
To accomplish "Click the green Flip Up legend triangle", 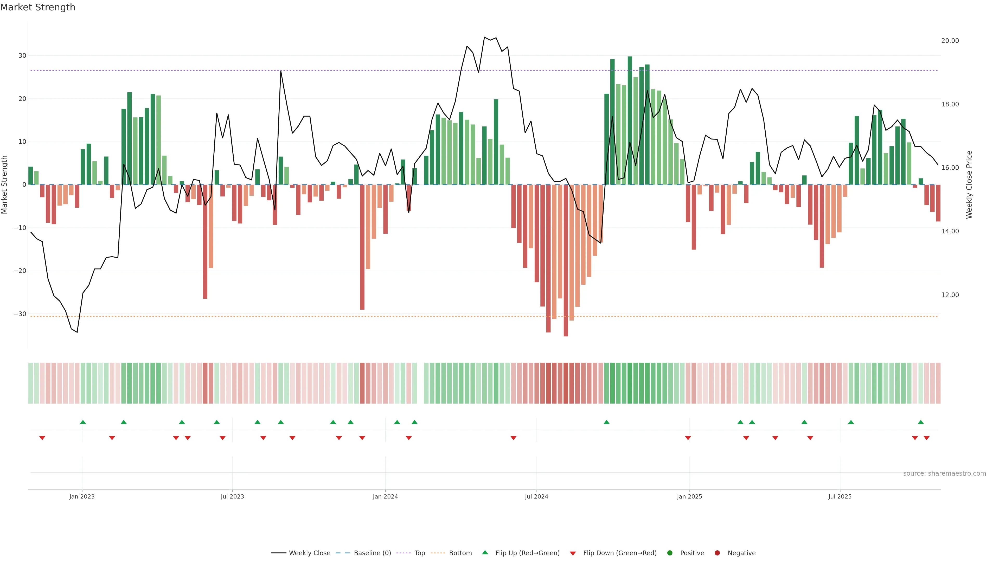I will click(x=485, y=552).
